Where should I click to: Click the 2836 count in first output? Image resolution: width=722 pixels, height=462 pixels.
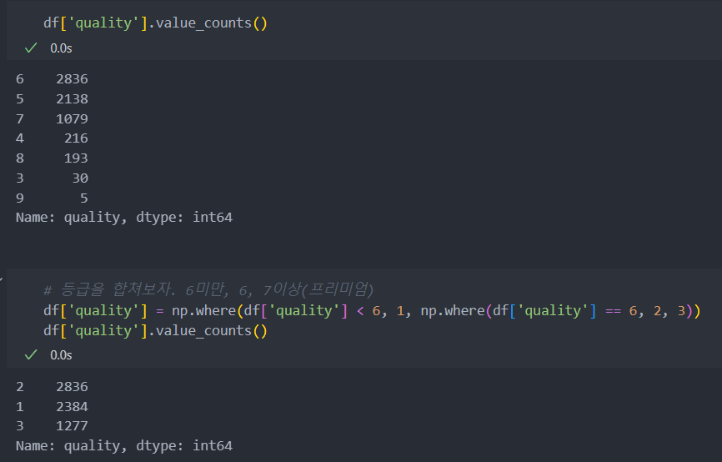coord(72,79)
